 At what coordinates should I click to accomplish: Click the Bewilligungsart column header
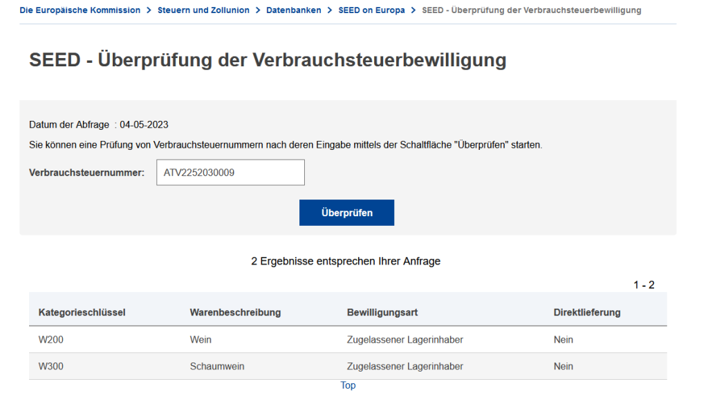pyautogui.click(x=382, y=312)
